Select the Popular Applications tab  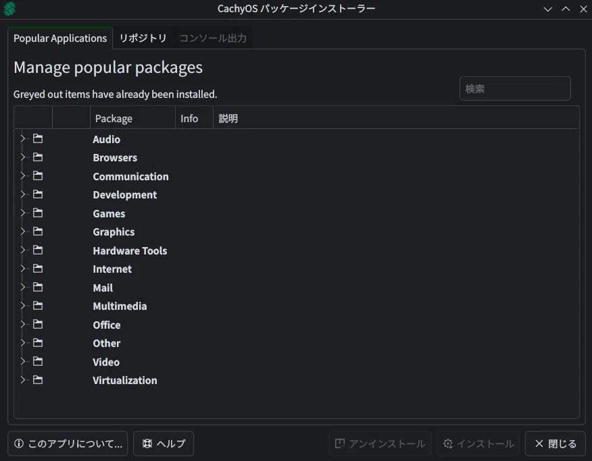point(60,38)
